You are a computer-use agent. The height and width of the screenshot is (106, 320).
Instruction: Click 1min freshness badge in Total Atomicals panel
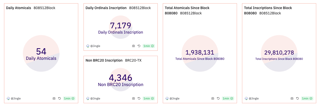tap(228, 98)
